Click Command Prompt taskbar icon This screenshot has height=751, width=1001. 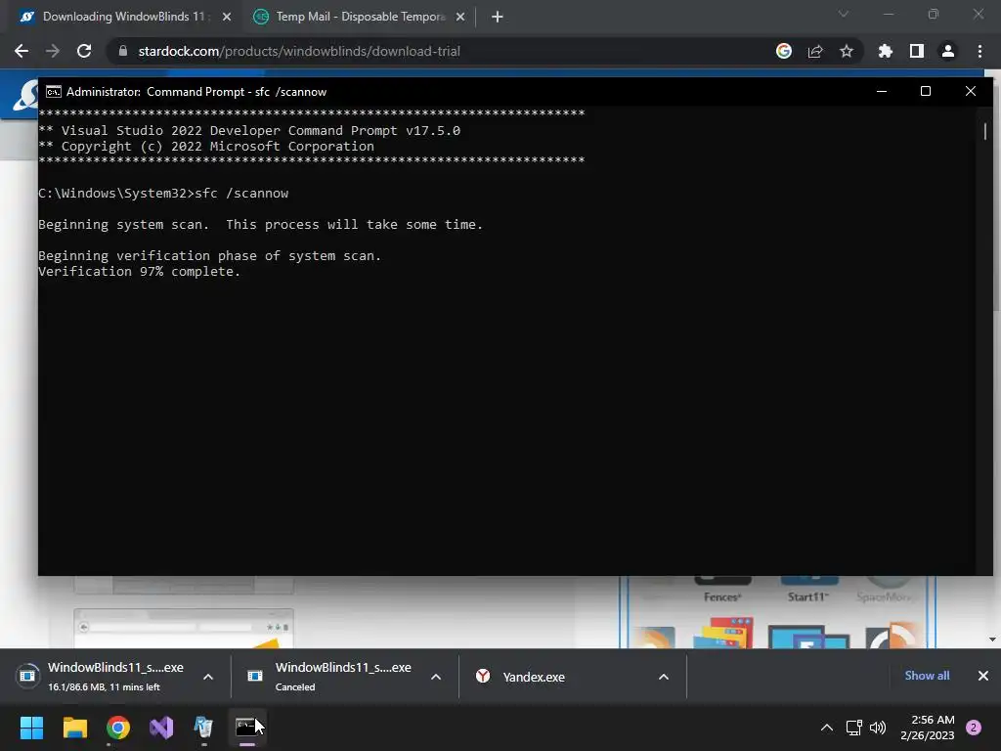[x=246, y=727]
